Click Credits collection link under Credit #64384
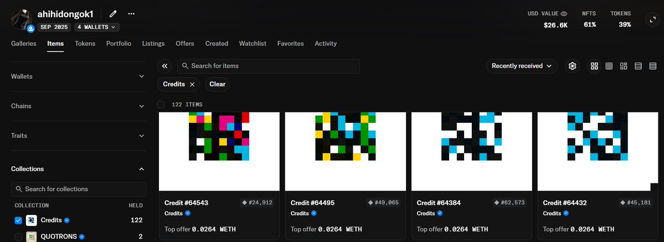 (426, 213)
